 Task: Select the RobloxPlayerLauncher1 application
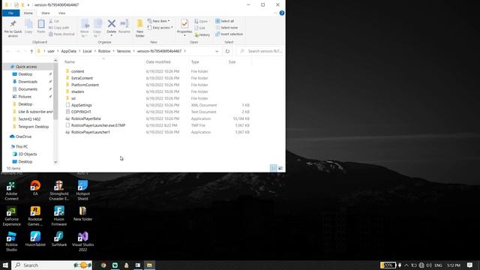(90, 132)
